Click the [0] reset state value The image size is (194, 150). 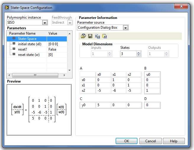point(51,55)
